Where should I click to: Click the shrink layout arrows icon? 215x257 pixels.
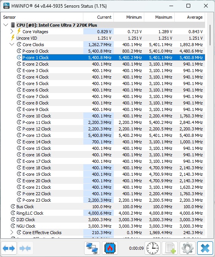(x=25, y=248)
